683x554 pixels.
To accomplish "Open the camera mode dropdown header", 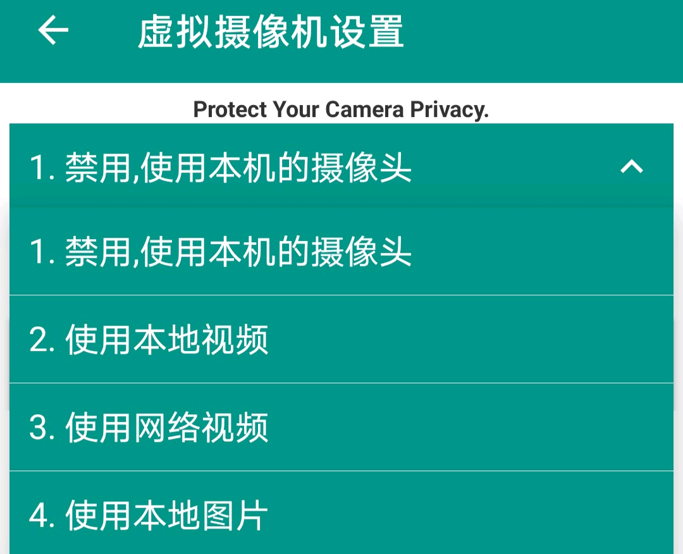I will tap(341, 167).
